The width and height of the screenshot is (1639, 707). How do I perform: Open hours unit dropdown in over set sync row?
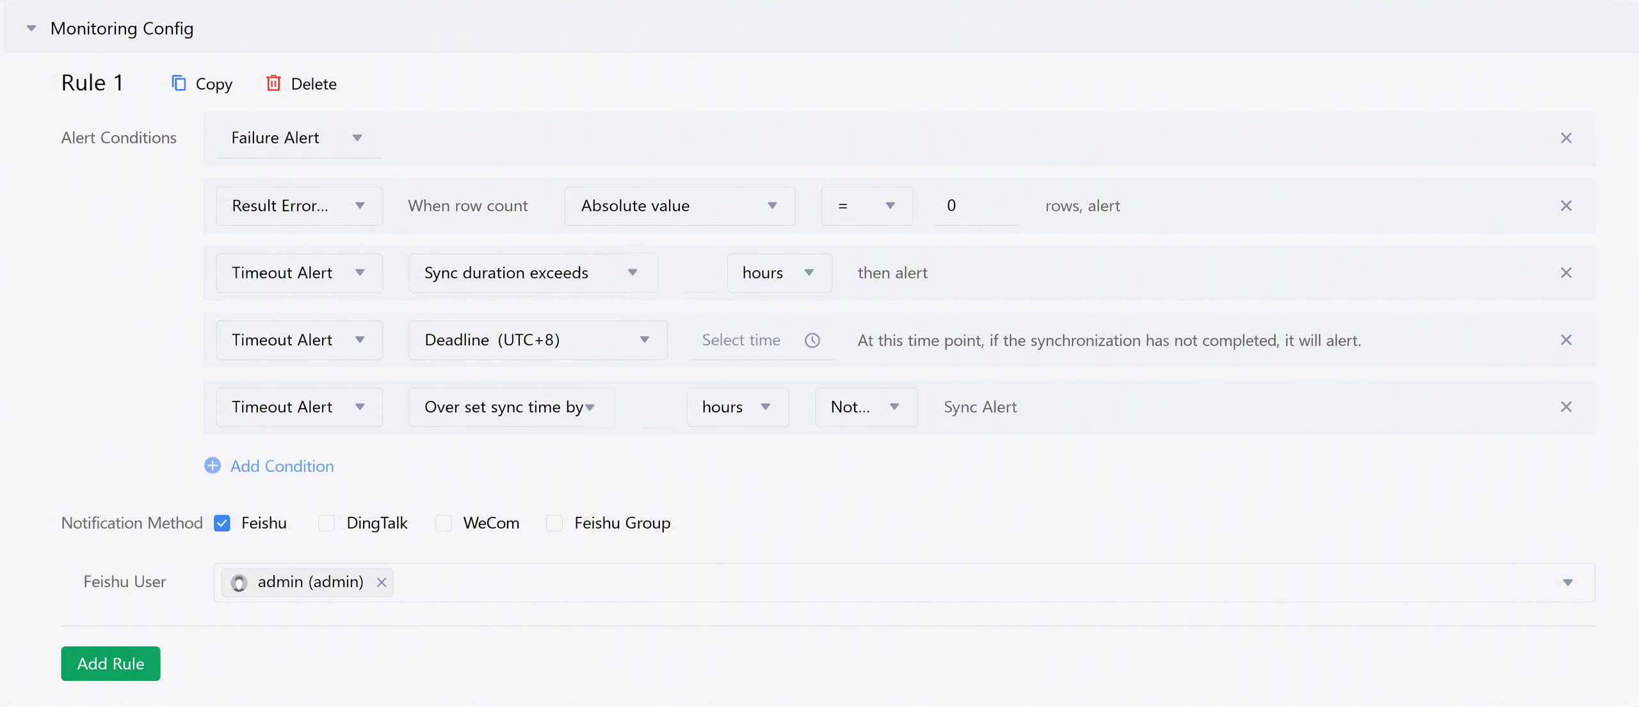coord(738,407)
